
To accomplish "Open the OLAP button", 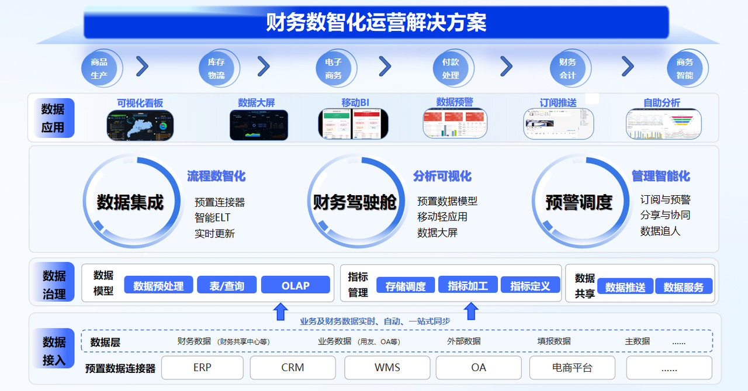I will (296, 285).
